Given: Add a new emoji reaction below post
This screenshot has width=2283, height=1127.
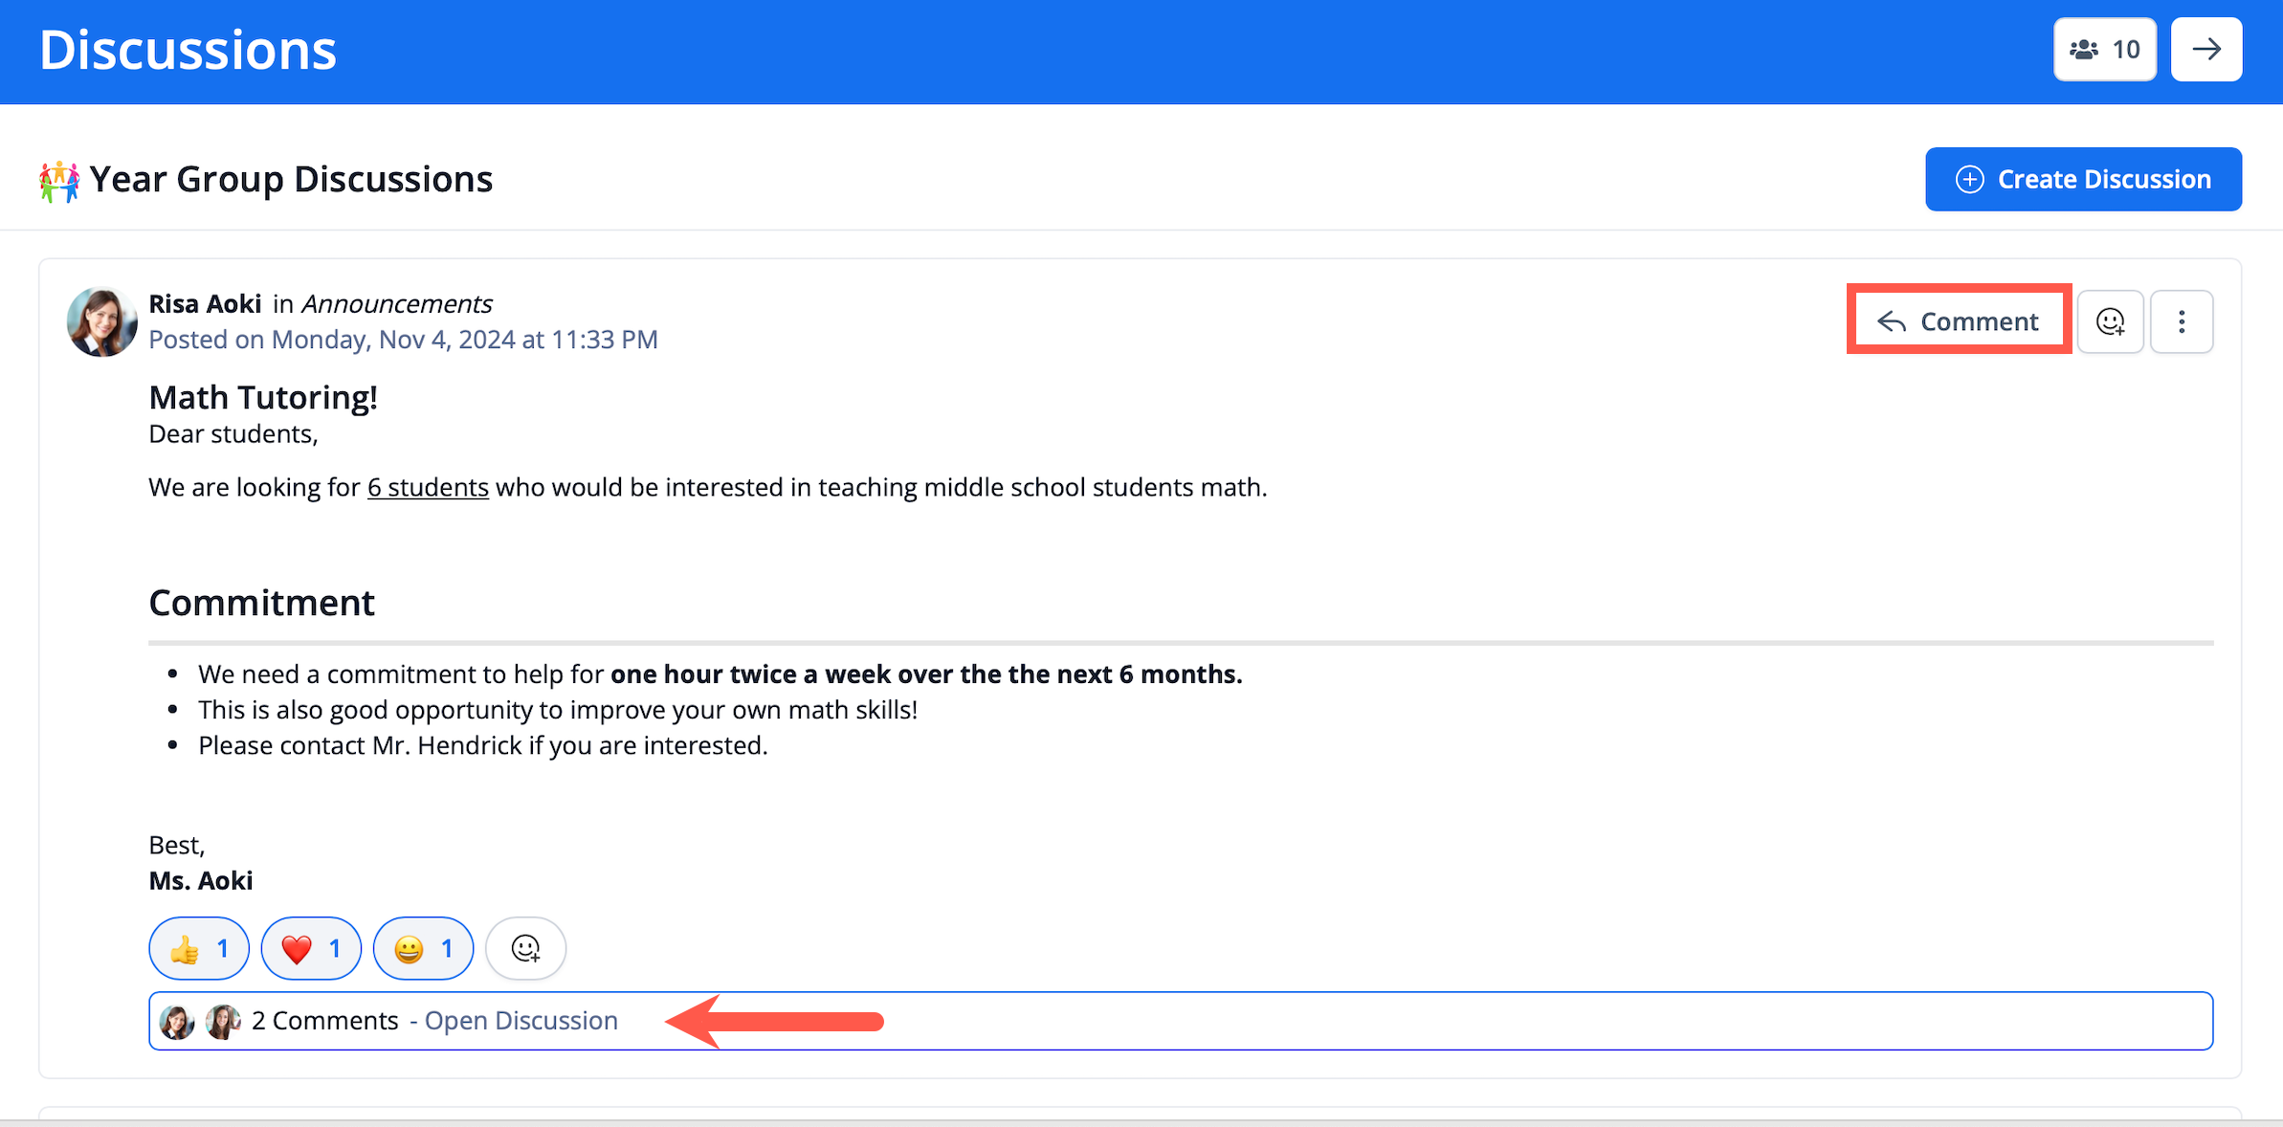Looking at the screenshot, I should [525, 948].
